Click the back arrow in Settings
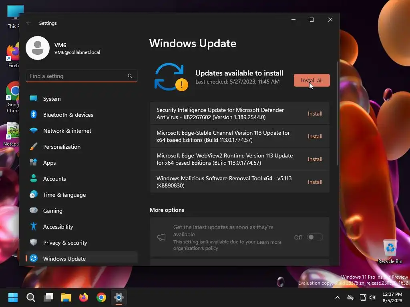This screenshot has height=307, width=410. pos(29,23)
